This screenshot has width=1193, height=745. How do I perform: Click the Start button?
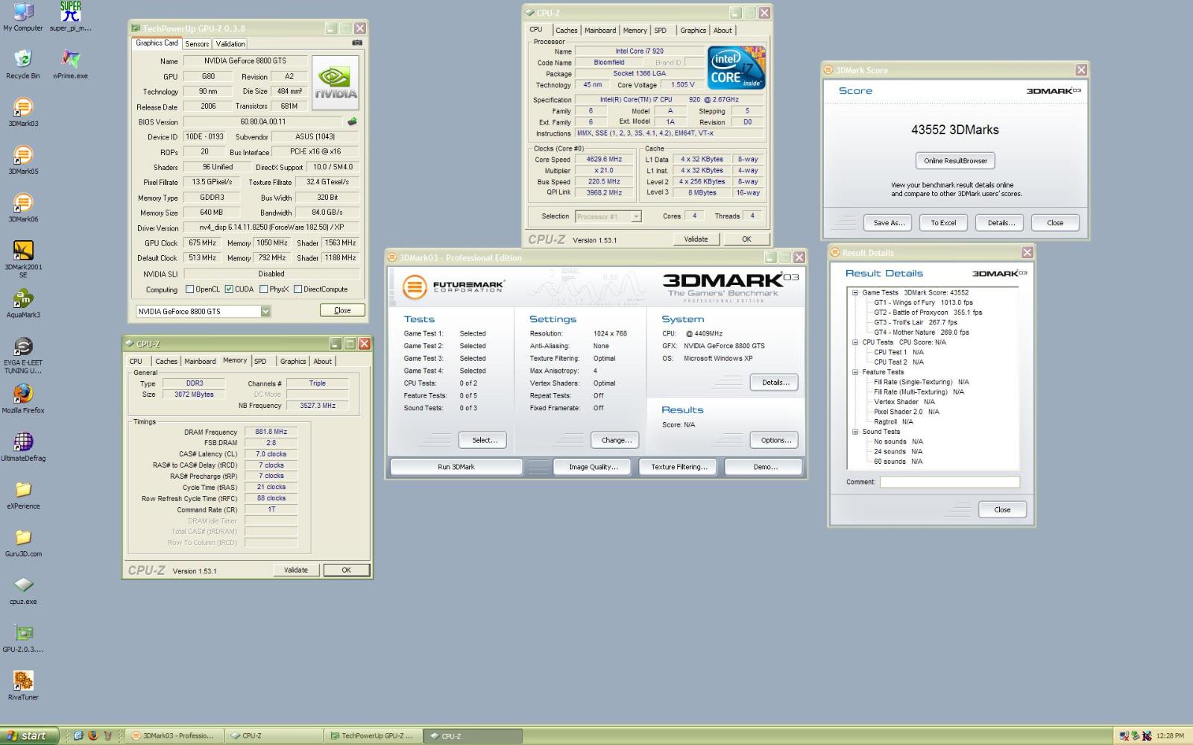pyautogui.click(x=29, y=735)
